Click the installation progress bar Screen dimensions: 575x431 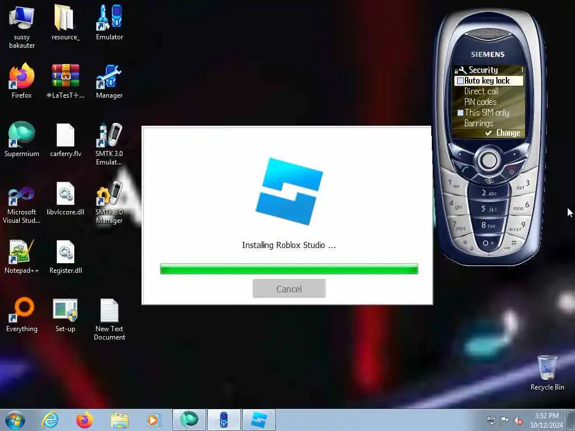(x=289, y=269)
